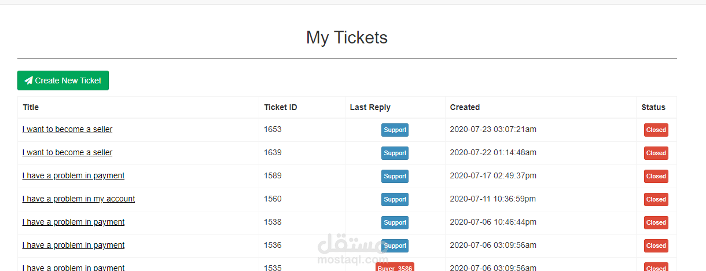The width and height of the screenshot is (706, 271).
Task: Click the paper plane icon on Create New Ticket
Action: pyautogui.click(x=29, y=80)
